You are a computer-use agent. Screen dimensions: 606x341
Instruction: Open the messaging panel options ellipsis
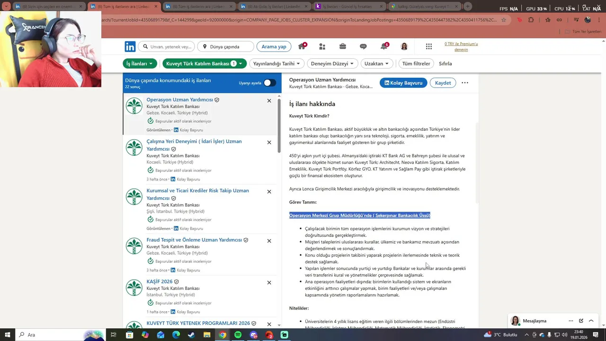coord(571,321)
